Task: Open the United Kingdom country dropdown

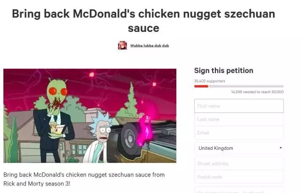Action: click(239, 148)
